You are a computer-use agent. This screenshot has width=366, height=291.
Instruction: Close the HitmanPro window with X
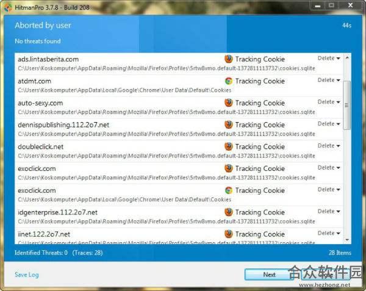pyautogui.click(x=350, y=5)
